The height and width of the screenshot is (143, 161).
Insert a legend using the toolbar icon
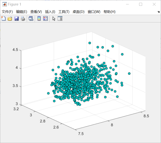pos(45,18)
